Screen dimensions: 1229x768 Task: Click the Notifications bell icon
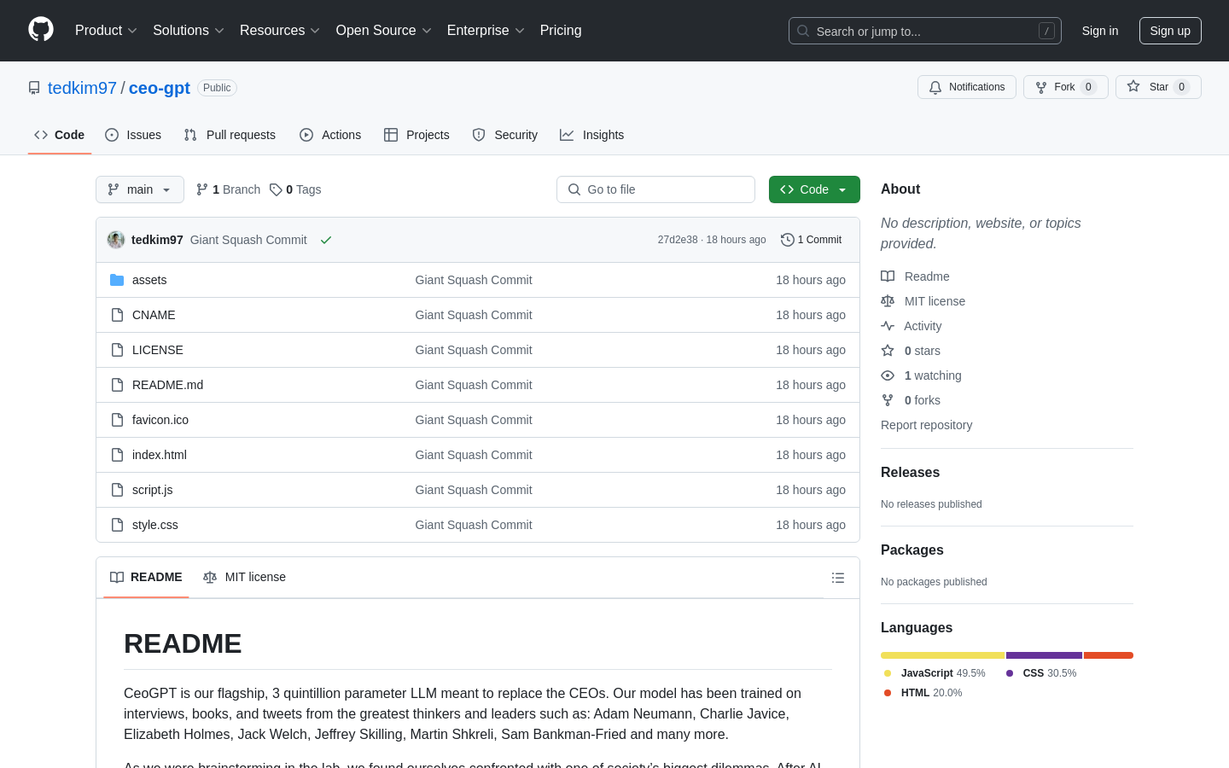click(x=935, y=87)
